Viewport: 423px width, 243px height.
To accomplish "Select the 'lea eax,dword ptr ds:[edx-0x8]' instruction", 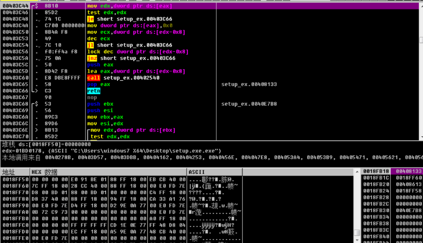I will click(136, 71).
